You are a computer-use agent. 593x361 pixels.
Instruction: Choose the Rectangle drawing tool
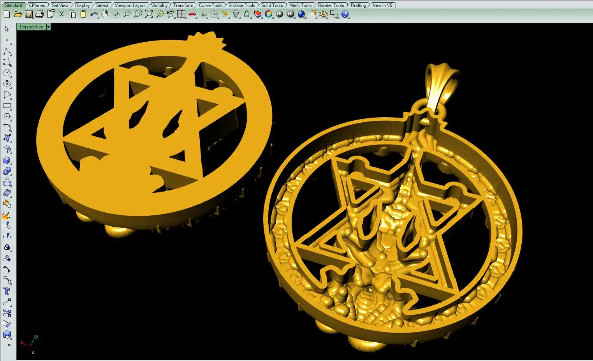point(7,106)
